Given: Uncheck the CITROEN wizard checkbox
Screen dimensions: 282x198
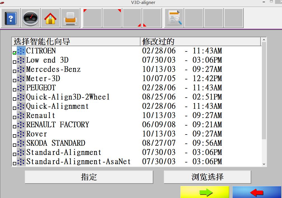Looking at the screenshot, I should [15, 53].
